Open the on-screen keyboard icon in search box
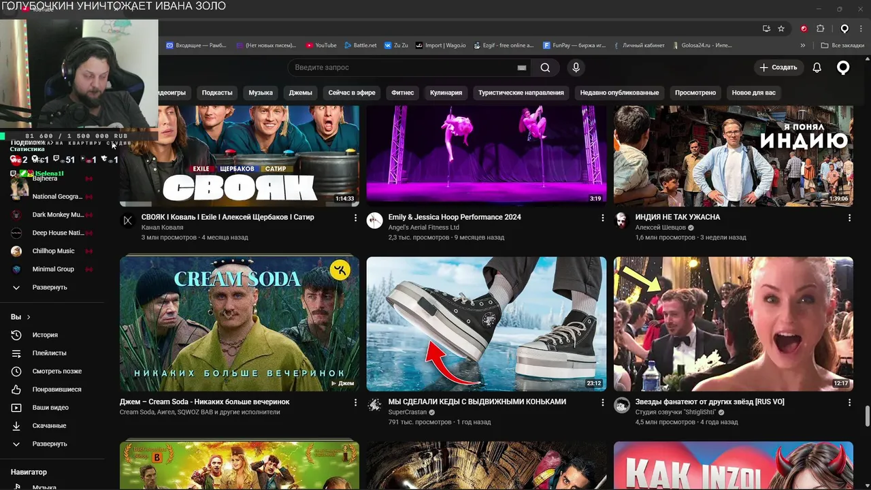The width and height of the screenshot is (871, 490). [x=522, y=67]
